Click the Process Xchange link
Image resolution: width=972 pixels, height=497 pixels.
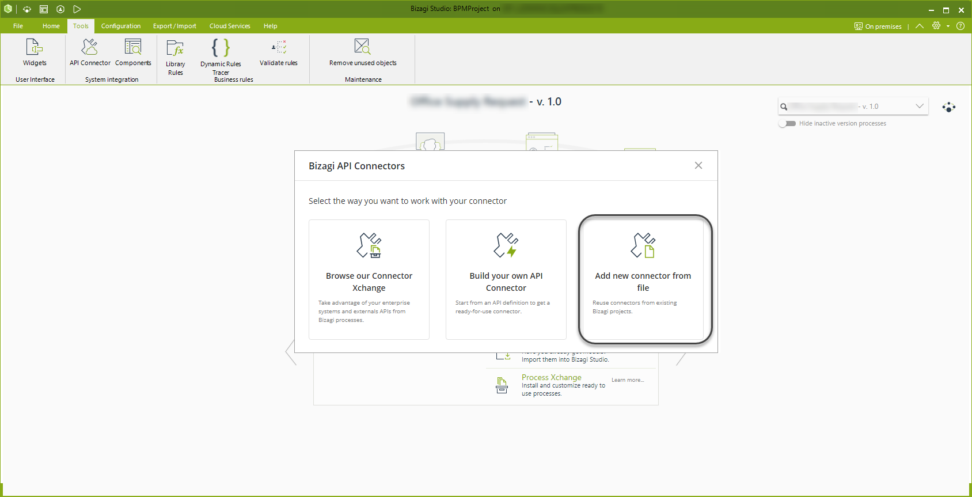coord(552,377)
